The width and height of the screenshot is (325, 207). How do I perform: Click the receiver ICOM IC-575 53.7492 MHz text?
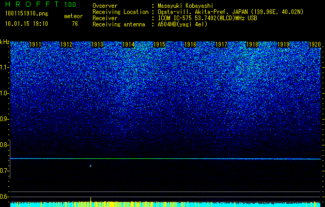(207, 18)
